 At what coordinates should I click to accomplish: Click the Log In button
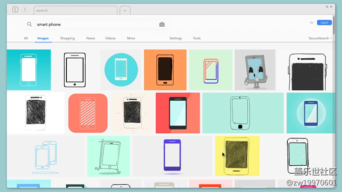[x=324, y=23]
